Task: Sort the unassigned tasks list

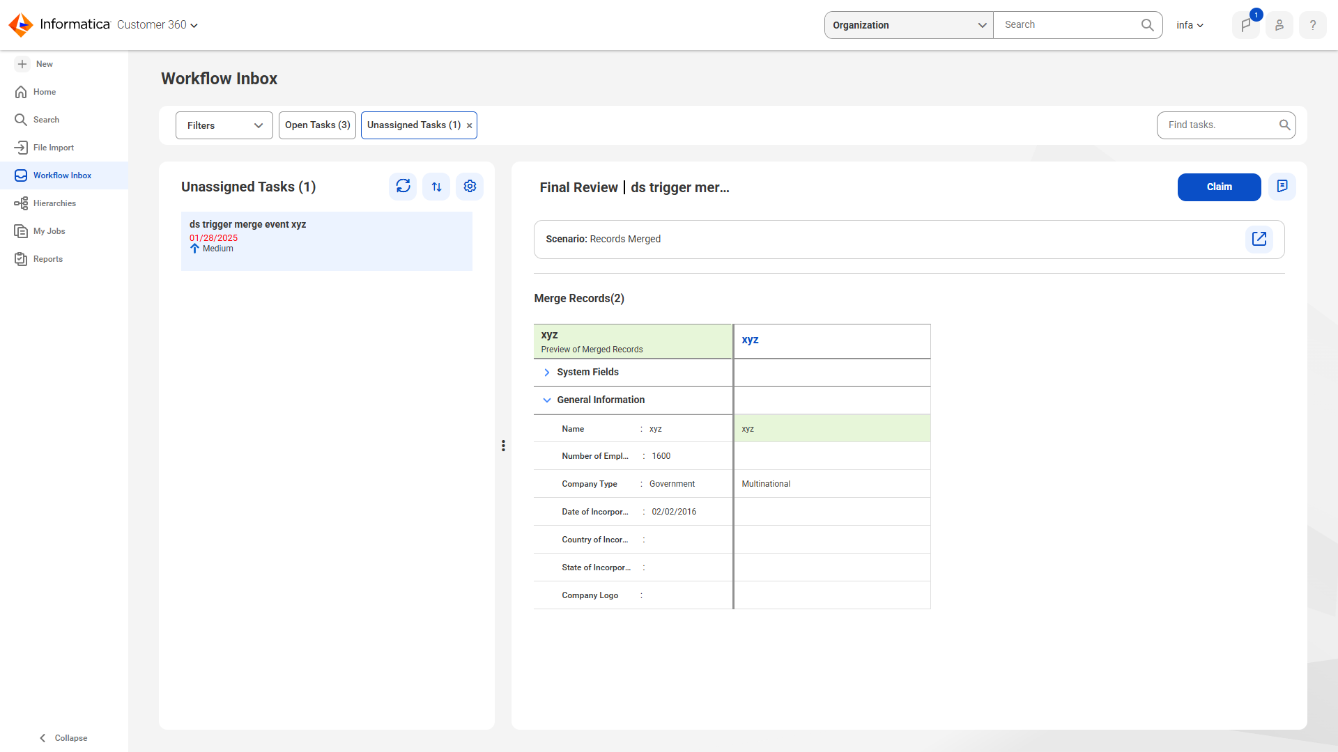Action: 436,187
